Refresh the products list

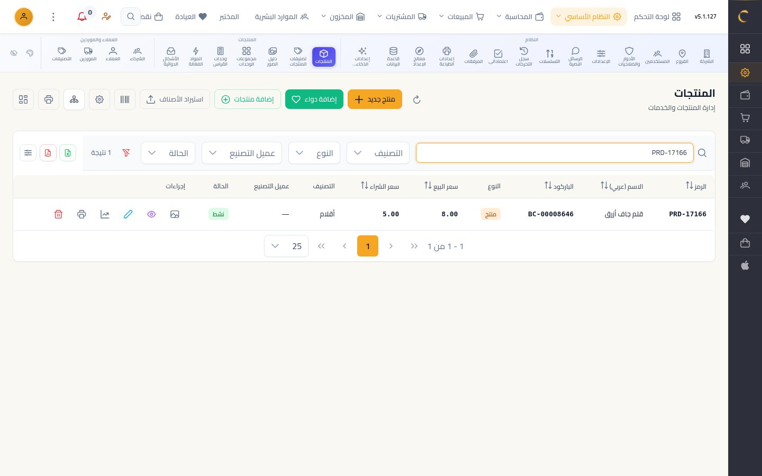[416, 99]
